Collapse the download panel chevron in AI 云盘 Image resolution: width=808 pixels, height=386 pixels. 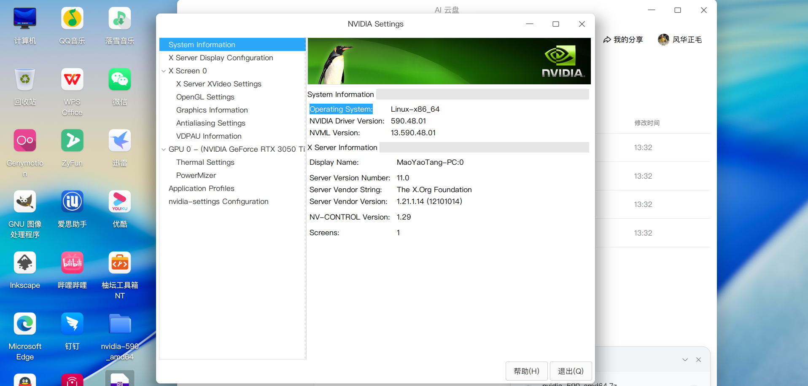click(685, 360)
